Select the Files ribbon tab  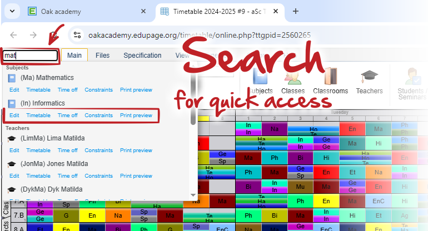coord(102,56)
